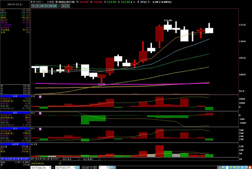Open the margin-trading panel settings icon
The image size is (252, 169).
click(40, 97)
